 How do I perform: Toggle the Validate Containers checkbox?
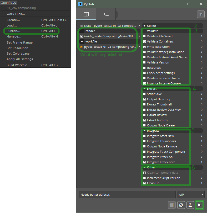[x=144, y=41]
